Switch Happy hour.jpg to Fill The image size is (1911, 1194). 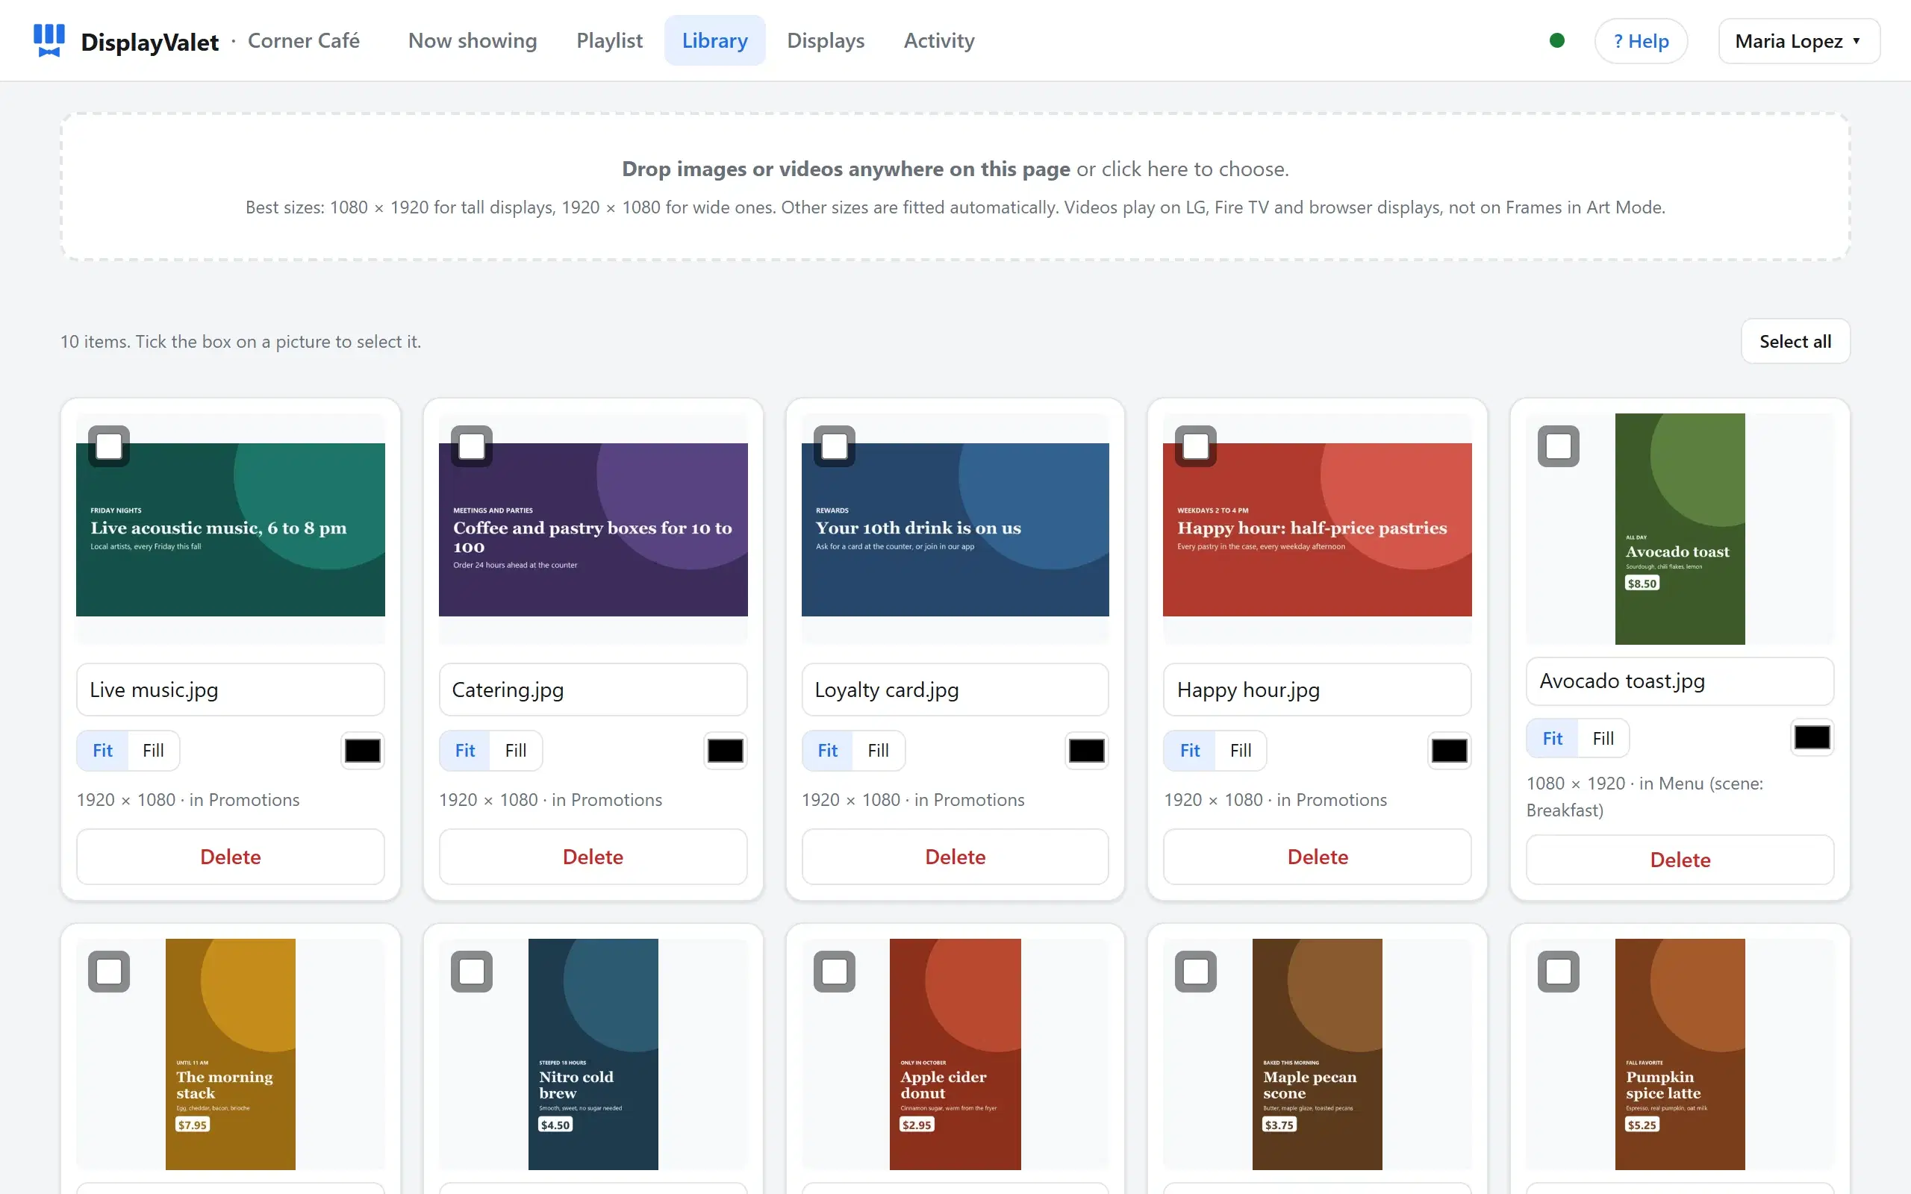click(x=1241, y=750)
